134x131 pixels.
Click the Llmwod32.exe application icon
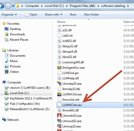click(x=59, y=121)
